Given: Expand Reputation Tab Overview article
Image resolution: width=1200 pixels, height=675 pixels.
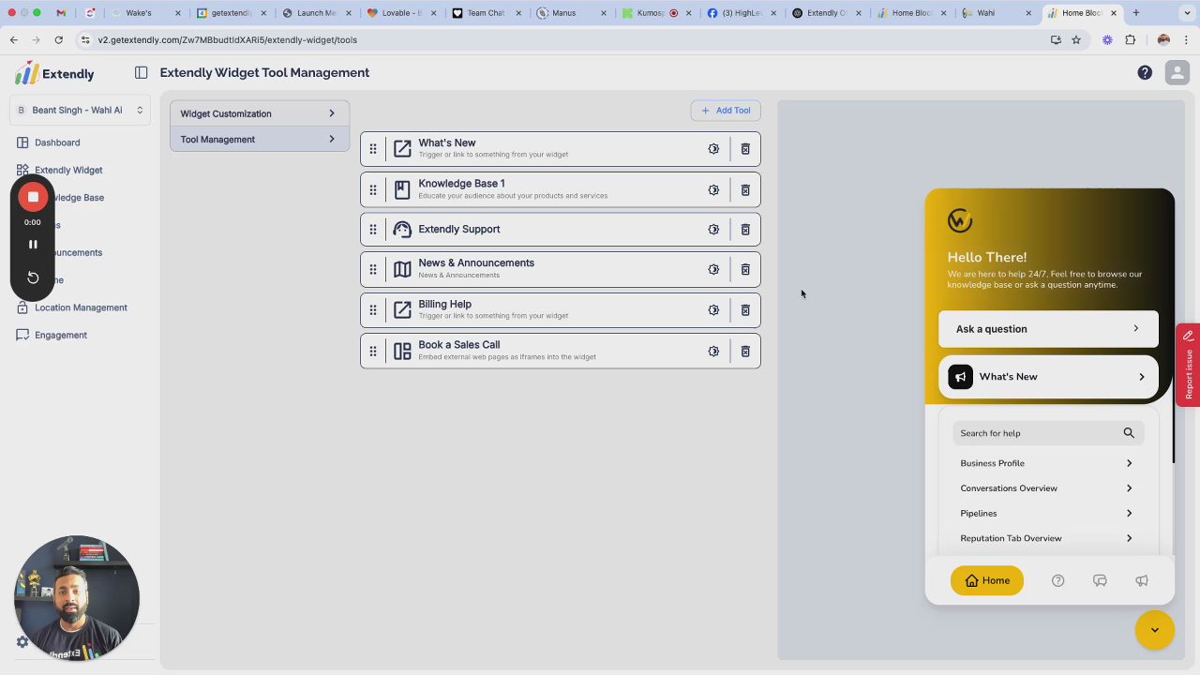Looking at the screenshot, I should coord(1048,538).
